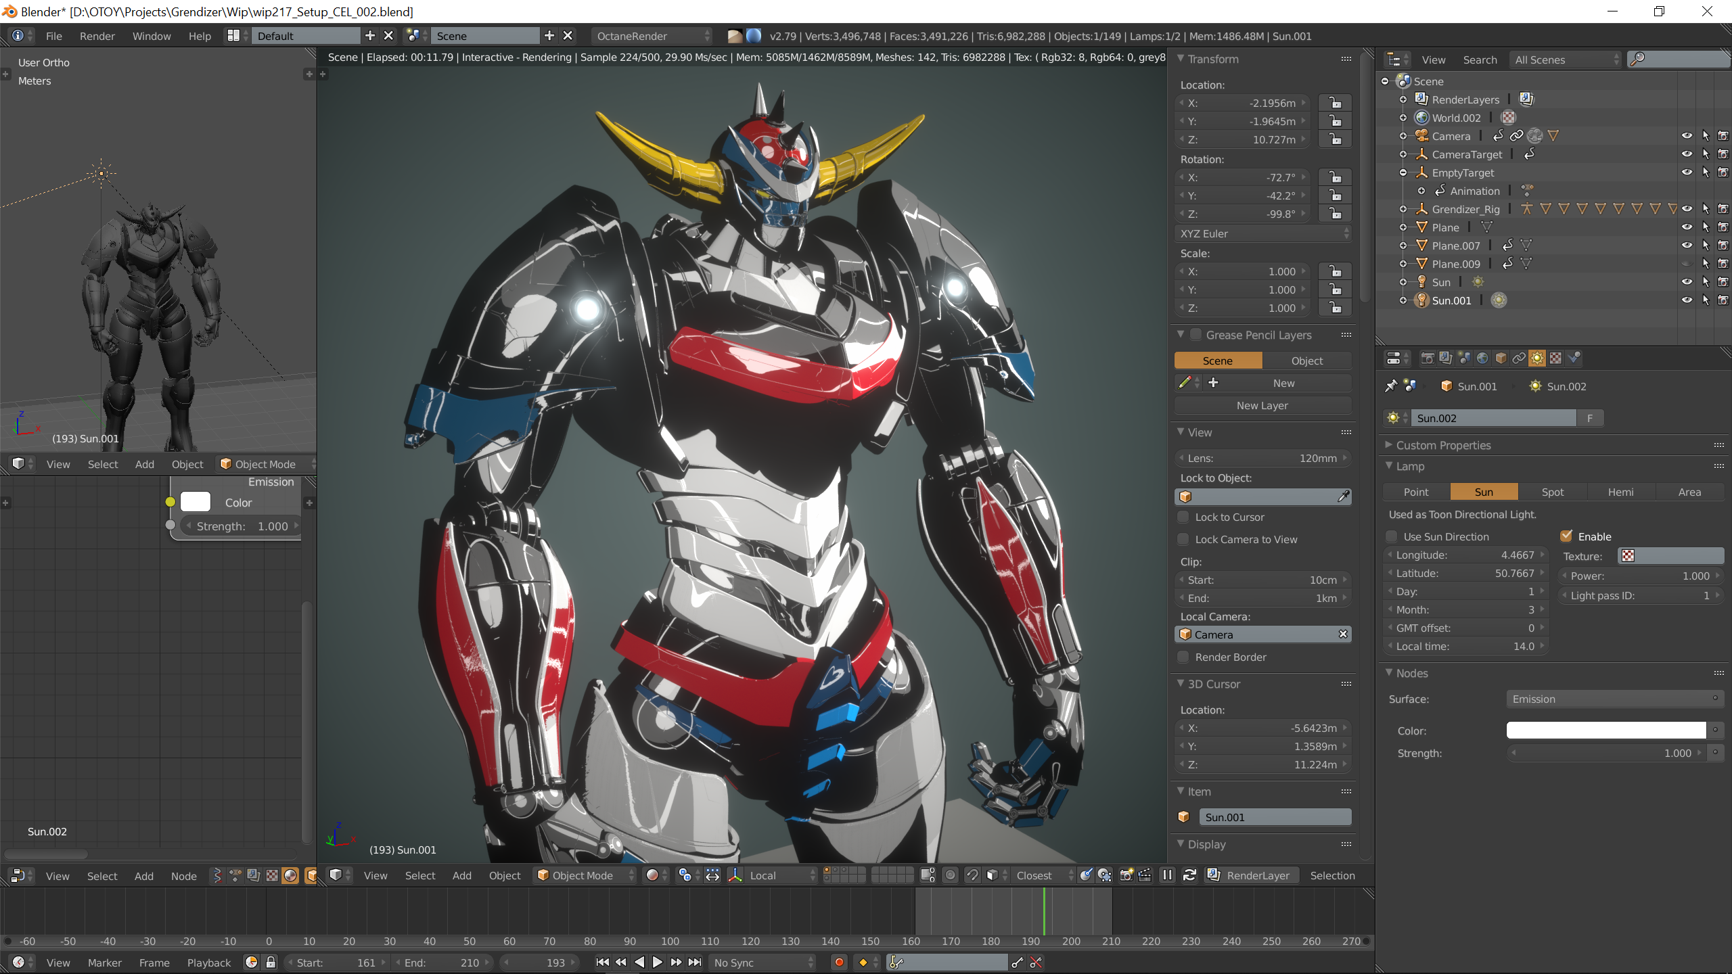Toggle pin icon in properties breadcrumb
This screenshot has height=974, width=1732.
coord(1391,386)
